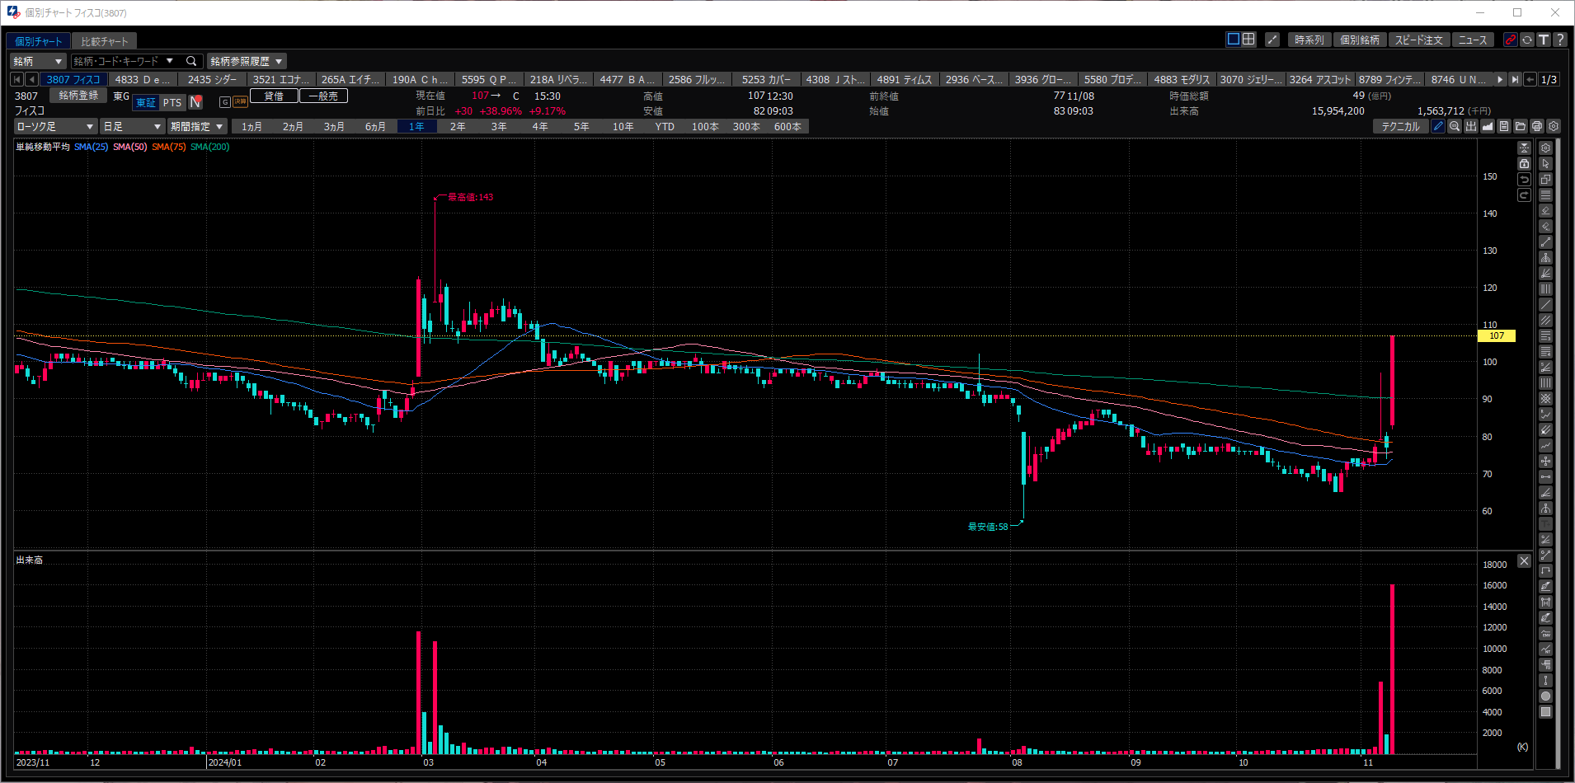Screen dimensions: 1575x783
Task: Expand the 日足 timeframe dropdown
Action: coord(132,126)
